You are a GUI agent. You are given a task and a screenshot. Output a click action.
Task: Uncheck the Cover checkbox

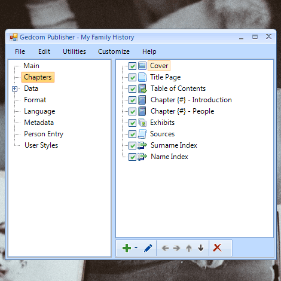(132, 66)
